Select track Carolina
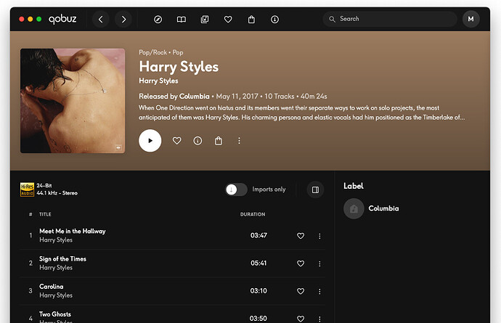The width and height of the screenshot is (501, 323). (x=51, y=287)
